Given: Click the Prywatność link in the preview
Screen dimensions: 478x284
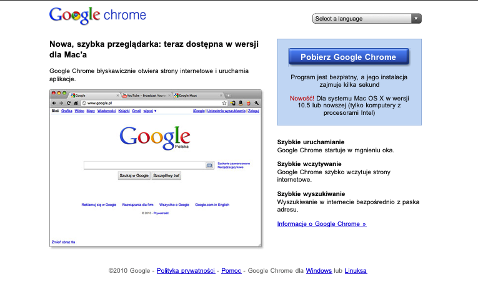Looking at the screenshot, I should pyautogui.click(x=161, y=213).
